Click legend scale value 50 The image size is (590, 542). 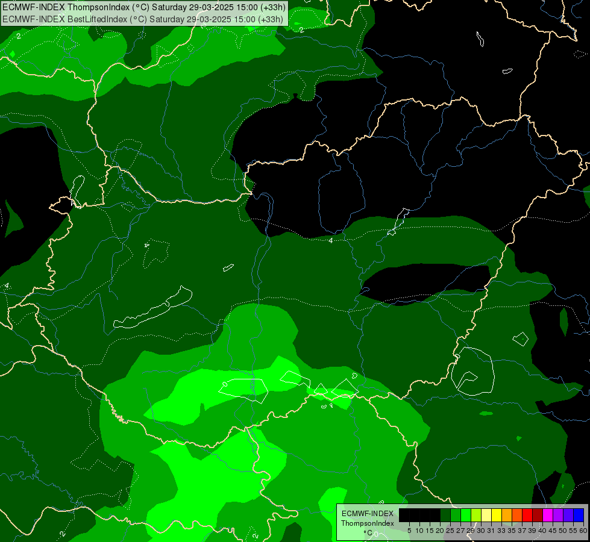tap(562, 531)
